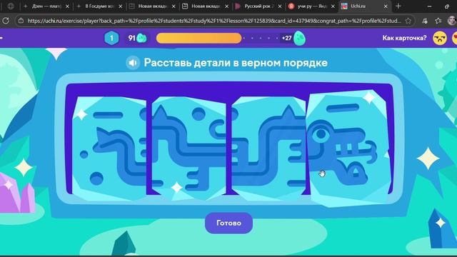The image size is (457, 257).
Task: Reload the page
Action: click(x=6, y=21)
